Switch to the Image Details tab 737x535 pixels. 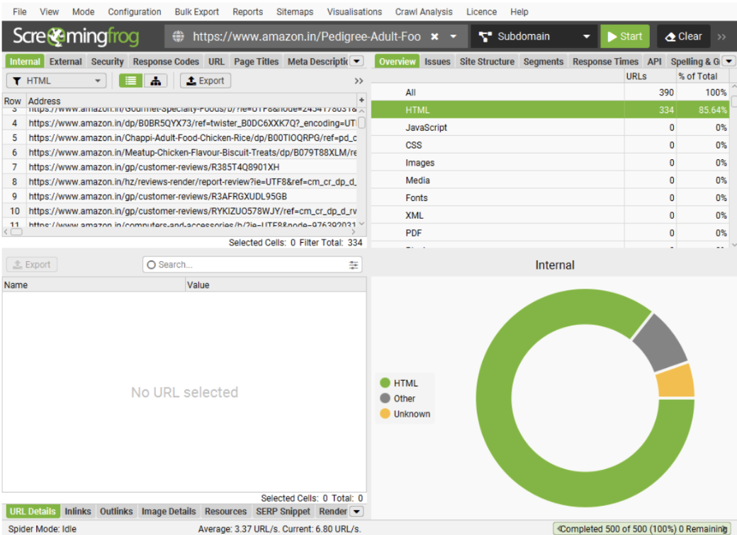click(x=169, y=512)
